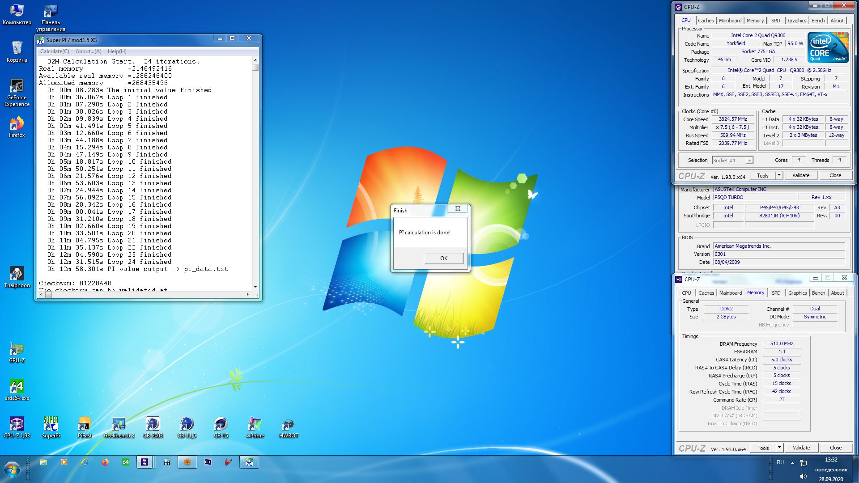Viewport: 859px width, 483px height.
Task: Show hidden tray icons arrow
Action: 792,463
